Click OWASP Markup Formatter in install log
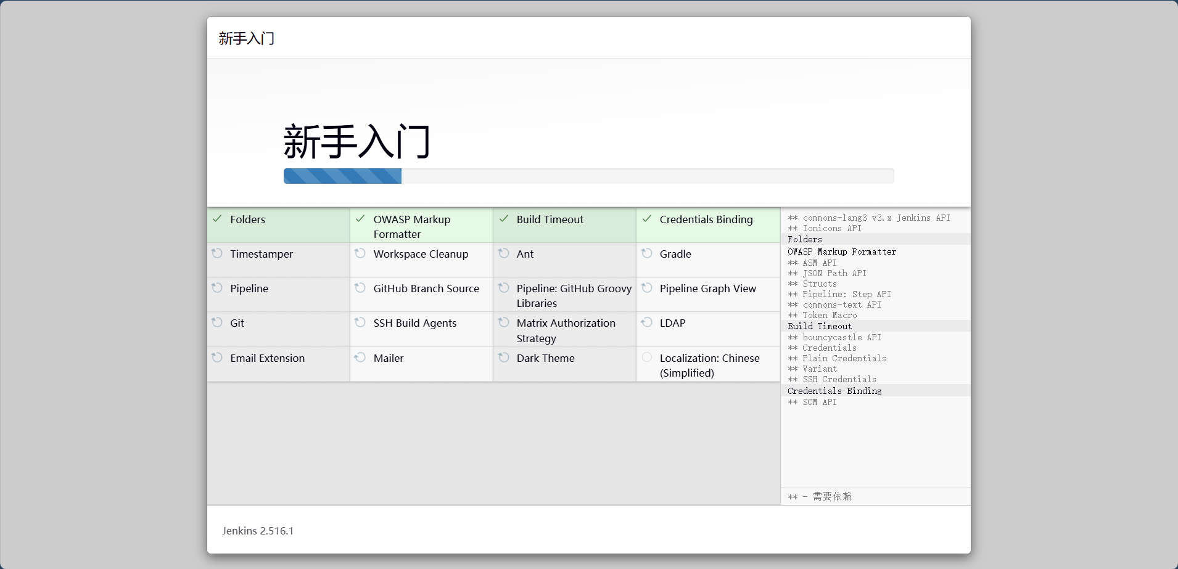This screenshot has width=1178, height=569. (x=842, y=252)
